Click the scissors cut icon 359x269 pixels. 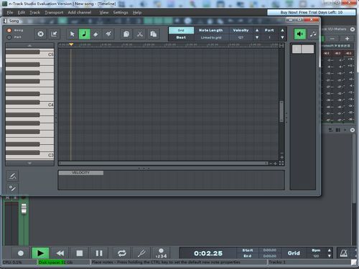140,34
